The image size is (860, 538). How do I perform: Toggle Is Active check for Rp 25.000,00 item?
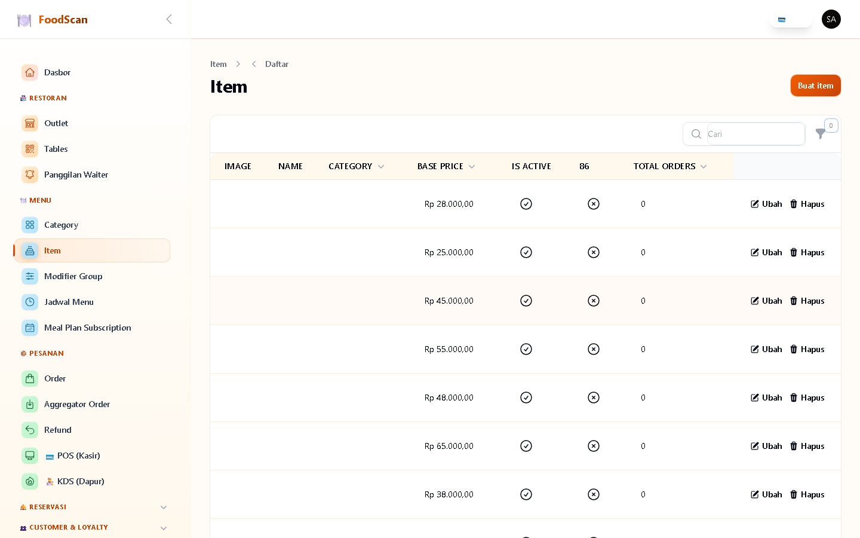point(526,252)
